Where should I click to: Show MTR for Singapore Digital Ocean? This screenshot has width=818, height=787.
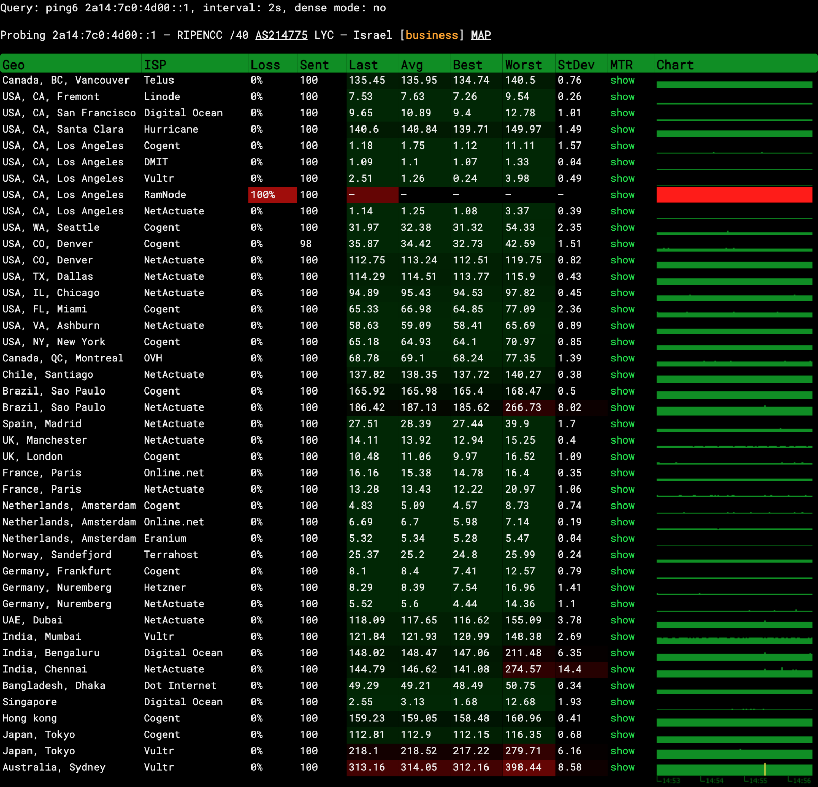622,702
